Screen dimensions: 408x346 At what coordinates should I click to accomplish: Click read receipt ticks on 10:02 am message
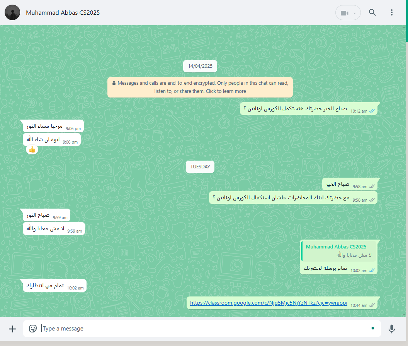pyautogui.click(x=372, y=271)
